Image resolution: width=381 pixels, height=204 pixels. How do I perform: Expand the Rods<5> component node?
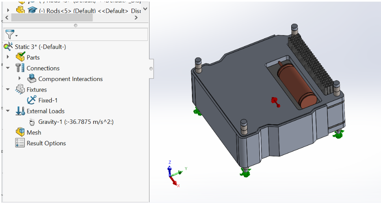(8, 10)
